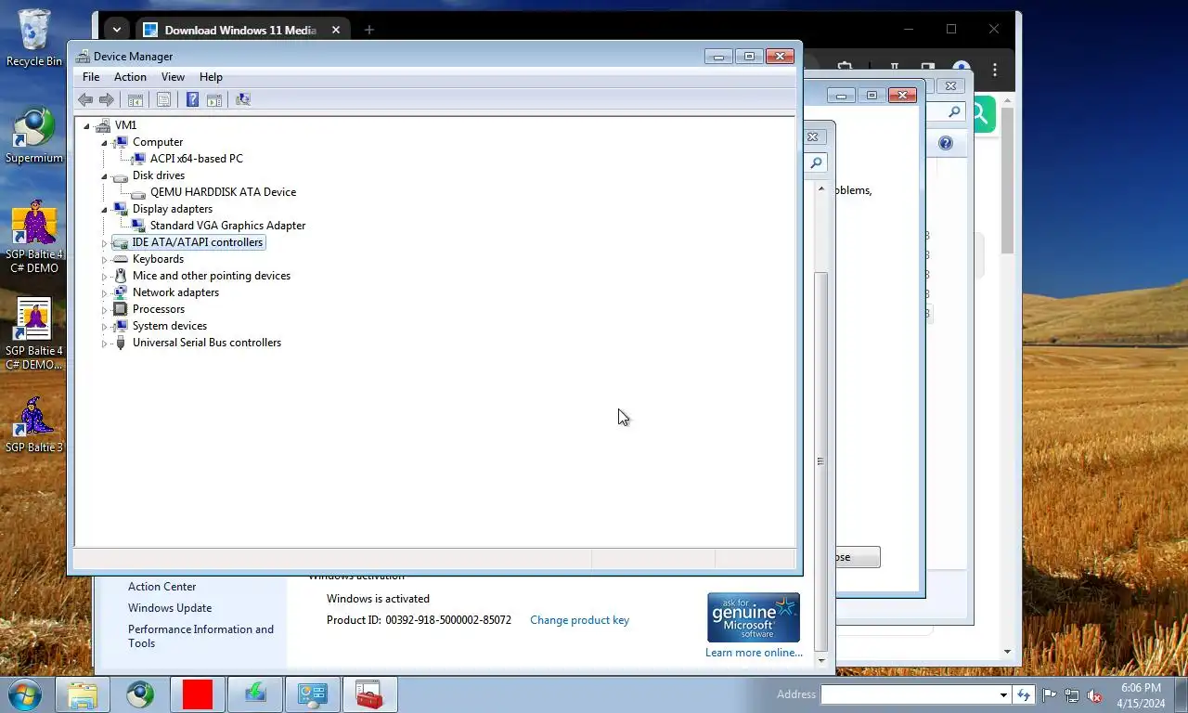This screenshot has width=1188, height=713.
Task: Open the Action menu
Action: [x=130, y=77]
